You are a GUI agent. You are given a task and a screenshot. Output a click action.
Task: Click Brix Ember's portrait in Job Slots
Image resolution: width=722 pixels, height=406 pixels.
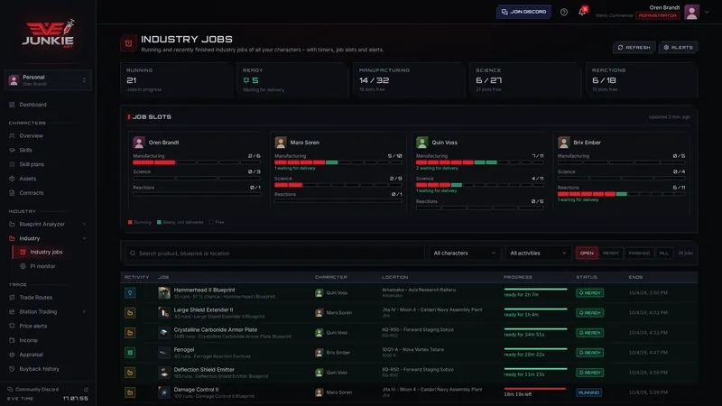click(563, 143)
